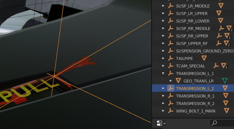Select the SUSP_RR_LOWER object name
Image resolution: width=234 pixels, height=129 pixels.
pos(193,21)
